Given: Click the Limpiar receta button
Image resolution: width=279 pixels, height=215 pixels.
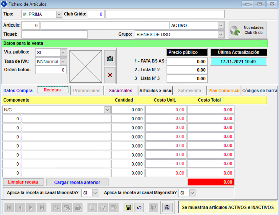Looking at the screenshot, I should point(23,182).
